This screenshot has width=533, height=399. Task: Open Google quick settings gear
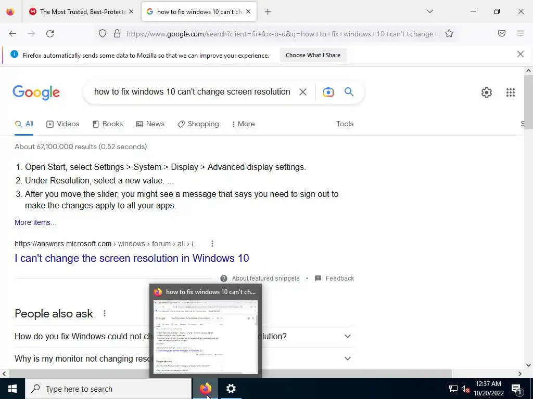(487, 92)
